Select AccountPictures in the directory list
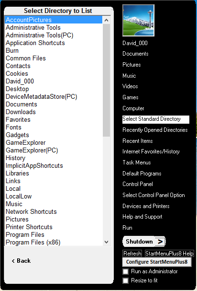197x291 pixels. coord(54,20)
